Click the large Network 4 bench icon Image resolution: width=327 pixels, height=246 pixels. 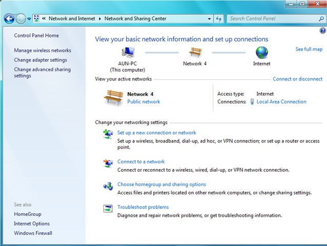[113, 97]
